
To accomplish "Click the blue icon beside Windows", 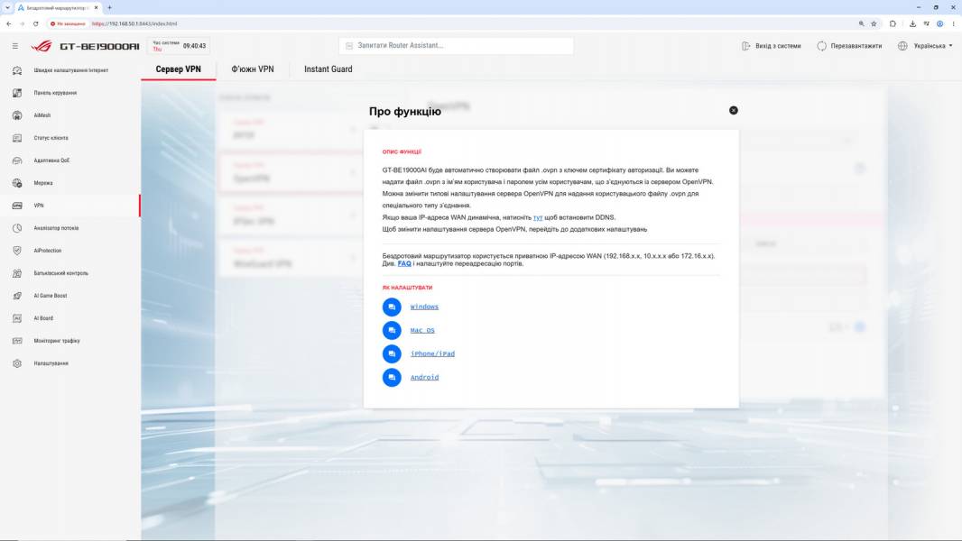I will coord(392,307).
